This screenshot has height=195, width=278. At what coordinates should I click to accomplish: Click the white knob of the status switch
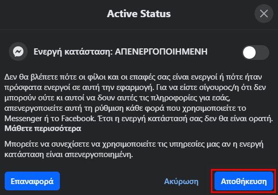point(249,53)
